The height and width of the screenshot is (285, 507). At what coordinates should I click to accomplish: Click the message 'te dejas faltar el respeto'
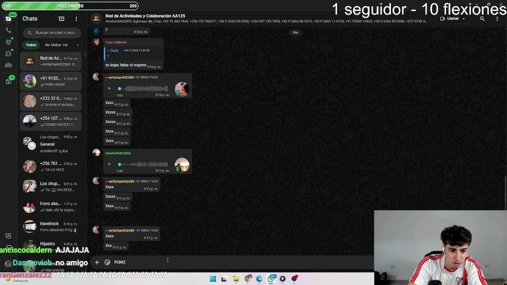click(x=126, y=65)
